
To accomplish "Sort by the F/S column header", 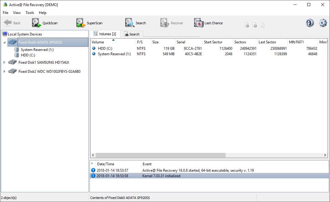I will (x=143, y=42).
